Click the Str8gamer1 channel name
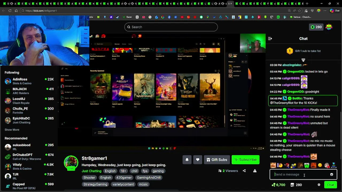This screenshot has width=342, height=192. (x=94, y=158)
